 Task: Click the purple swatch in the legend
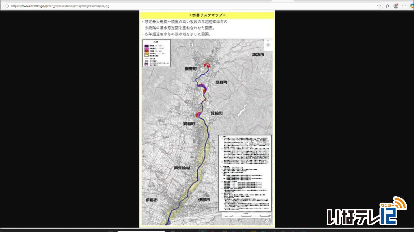point(146,46)
